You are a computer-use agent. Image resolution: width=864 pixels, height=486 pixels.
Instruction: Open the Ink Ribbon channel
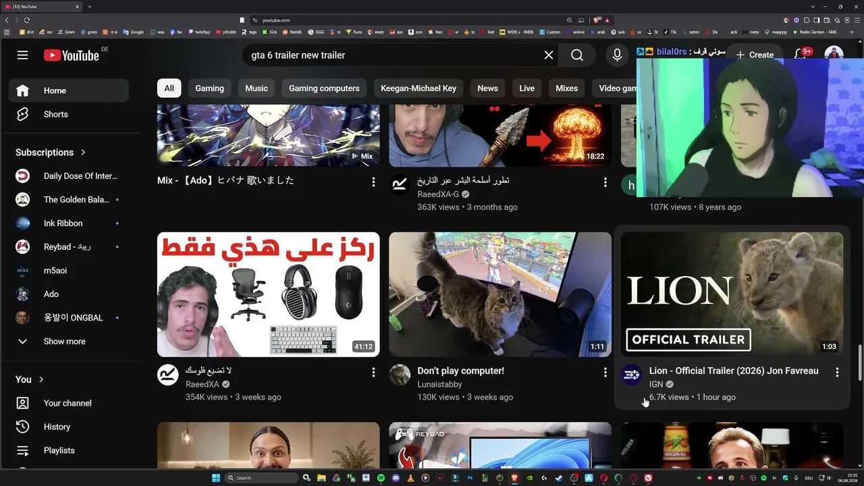69,223
